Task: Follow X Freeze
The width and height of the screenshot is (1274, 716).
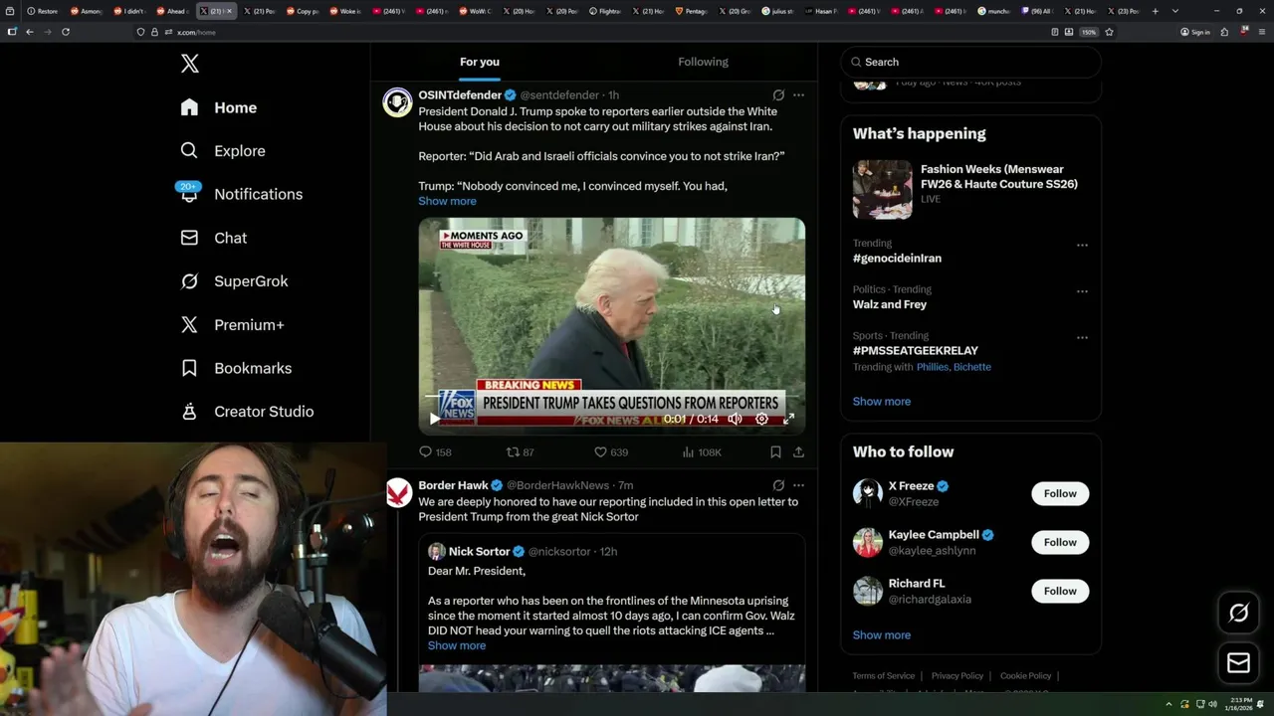Action: click(x=1060, y=493)
